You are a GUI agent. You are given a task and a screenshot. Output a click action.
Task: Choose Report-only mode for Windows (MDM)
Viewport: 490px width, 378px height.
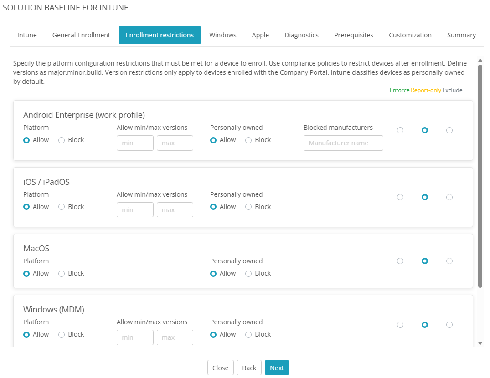tap(425, 325)
